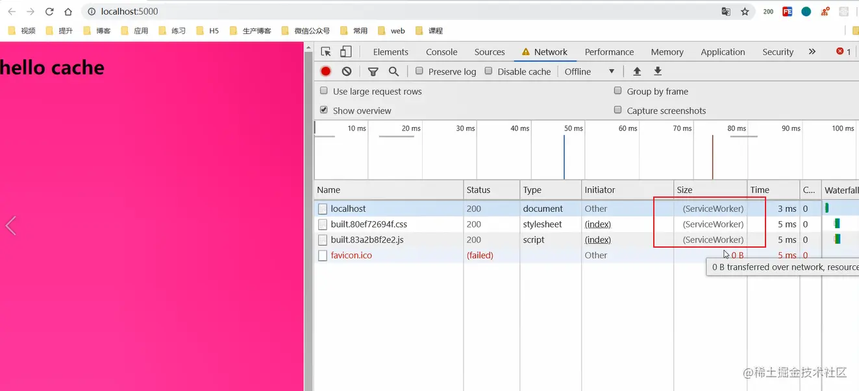Sort requests by Status column
The image size is (859, 391).
(x=492, y=190)
